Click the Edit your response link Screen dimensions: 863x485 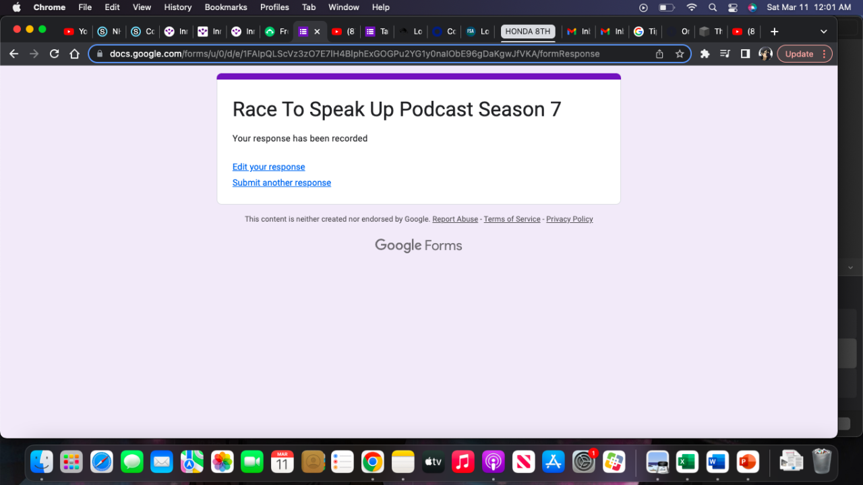268,167
